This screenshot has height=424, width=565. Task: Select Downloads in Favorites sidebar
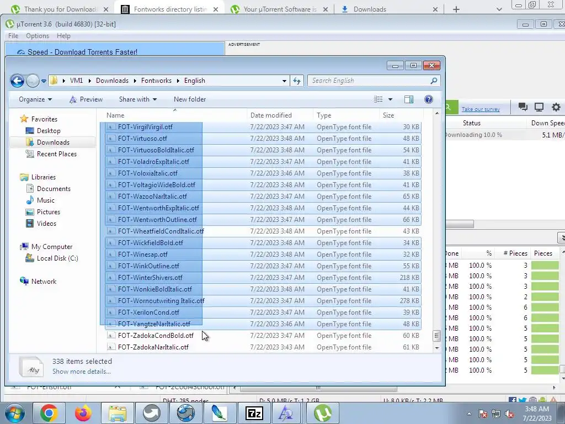tap(53, 142)
